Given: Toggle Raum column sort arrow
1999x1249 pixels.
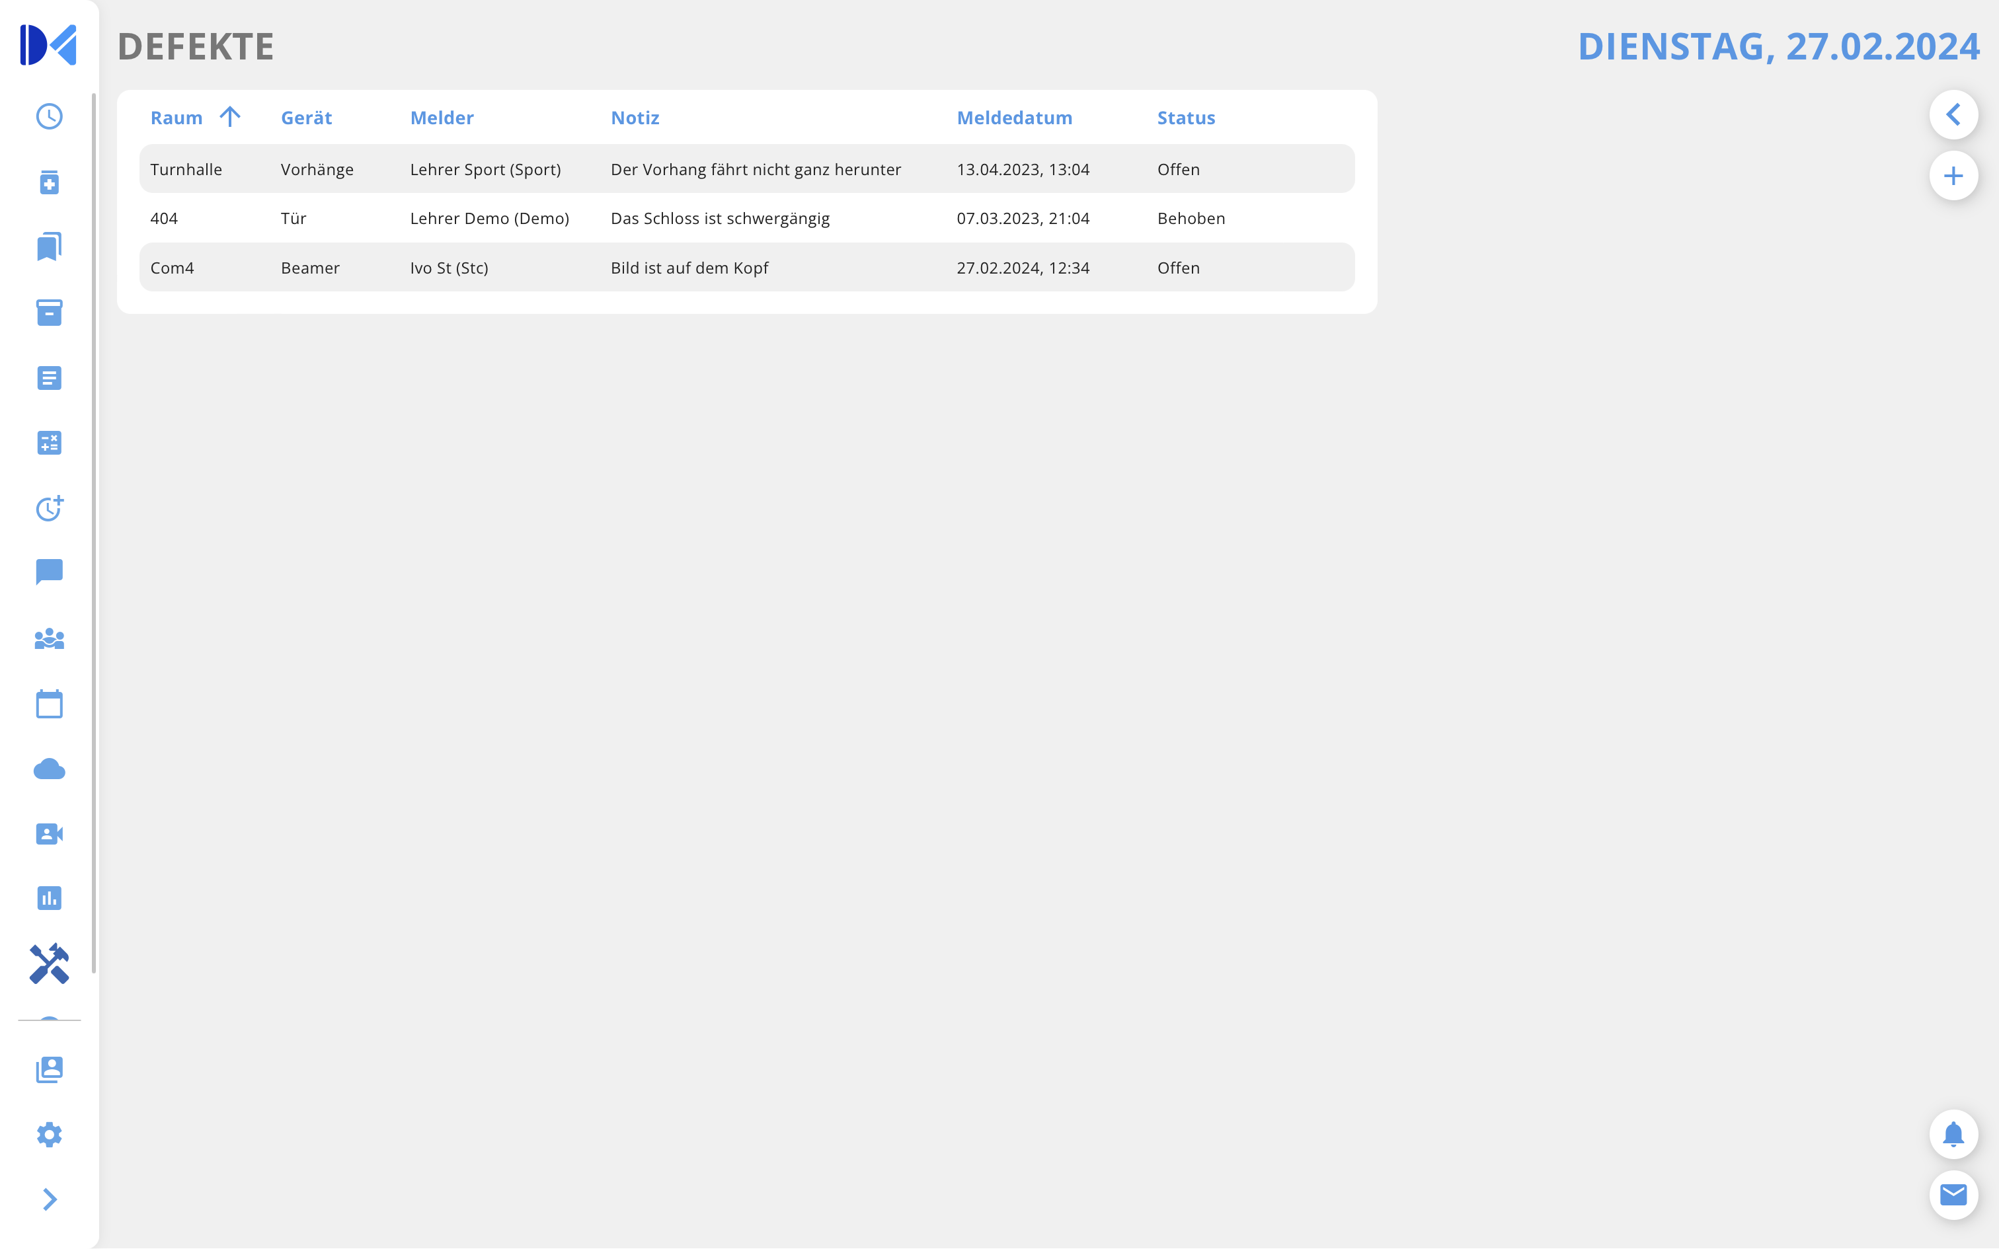Looking at the screenshot, I should coord(229,118).
